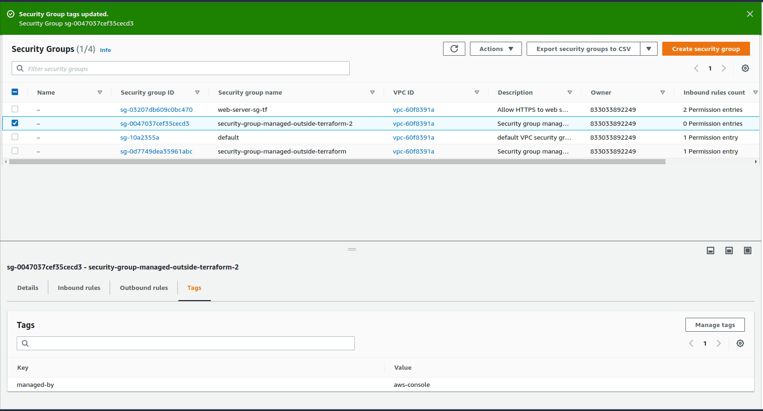Open security groups table preferences gear
The height and width of the screenshot is (411, 763).
pyautogui.click(x=745, y=68)
